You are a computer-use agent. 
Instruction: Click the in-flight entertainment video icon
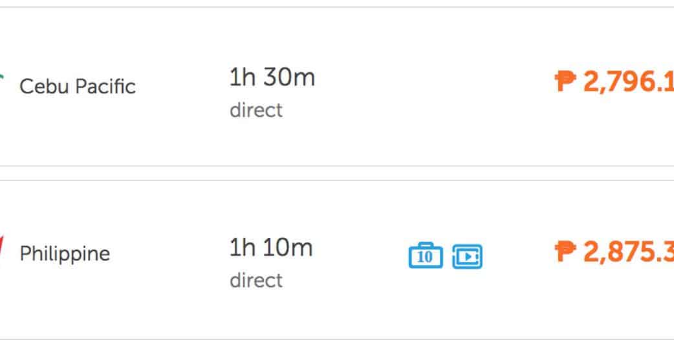(467, 257)
